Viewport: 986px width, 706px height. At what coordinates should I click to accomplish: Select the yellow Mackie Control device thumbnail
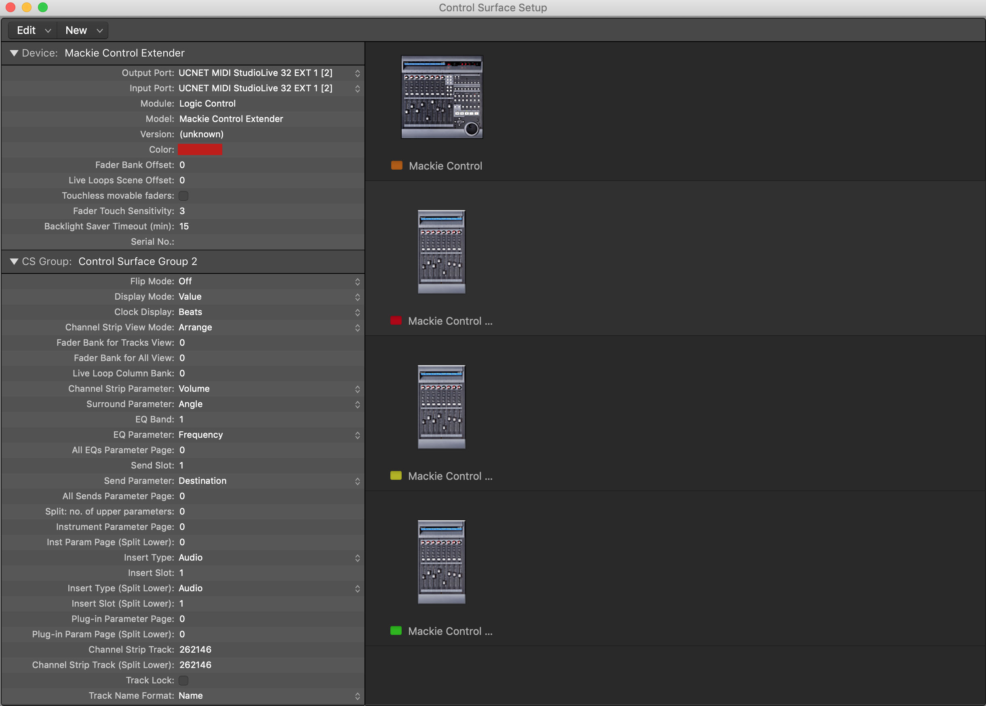441,407
